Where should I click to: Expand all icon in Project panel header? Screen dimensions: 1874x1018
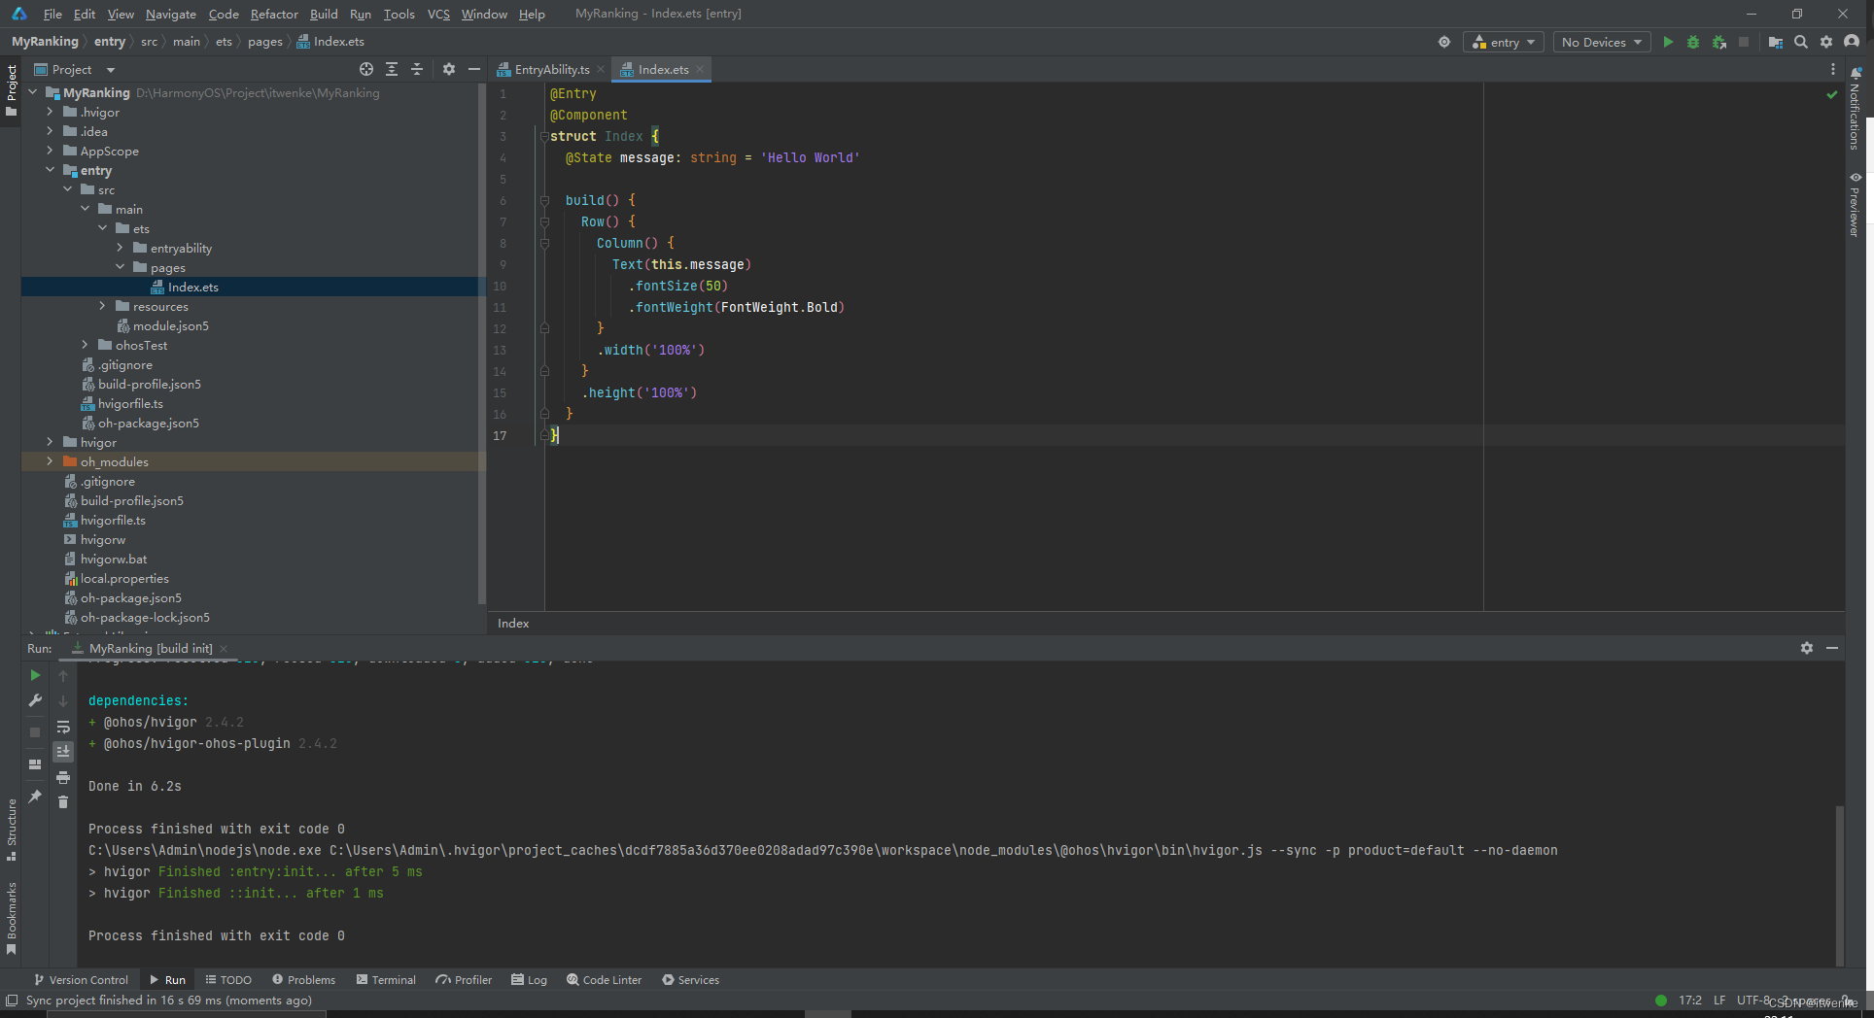click(392, 69)
